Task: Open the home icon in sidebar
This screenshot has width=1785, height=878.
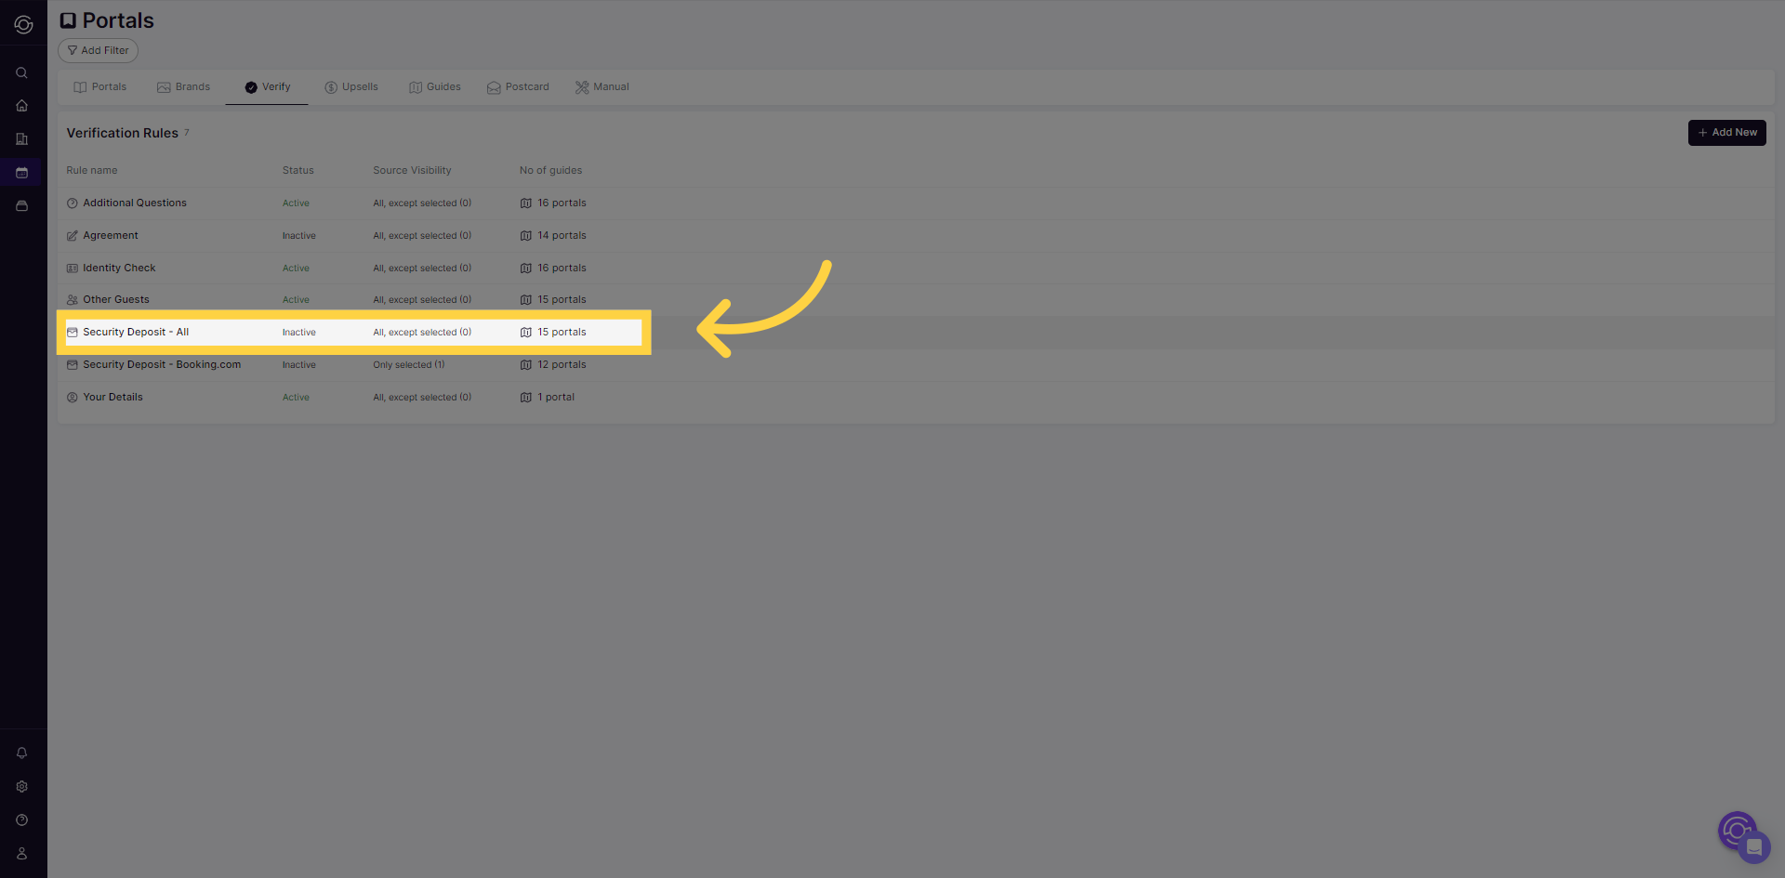Action: pyautogui.click(x=21, y=106)
